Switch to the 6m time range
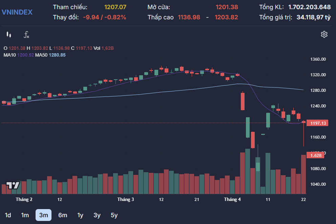This screenshot has height=224, width=336. pos(63,215)
